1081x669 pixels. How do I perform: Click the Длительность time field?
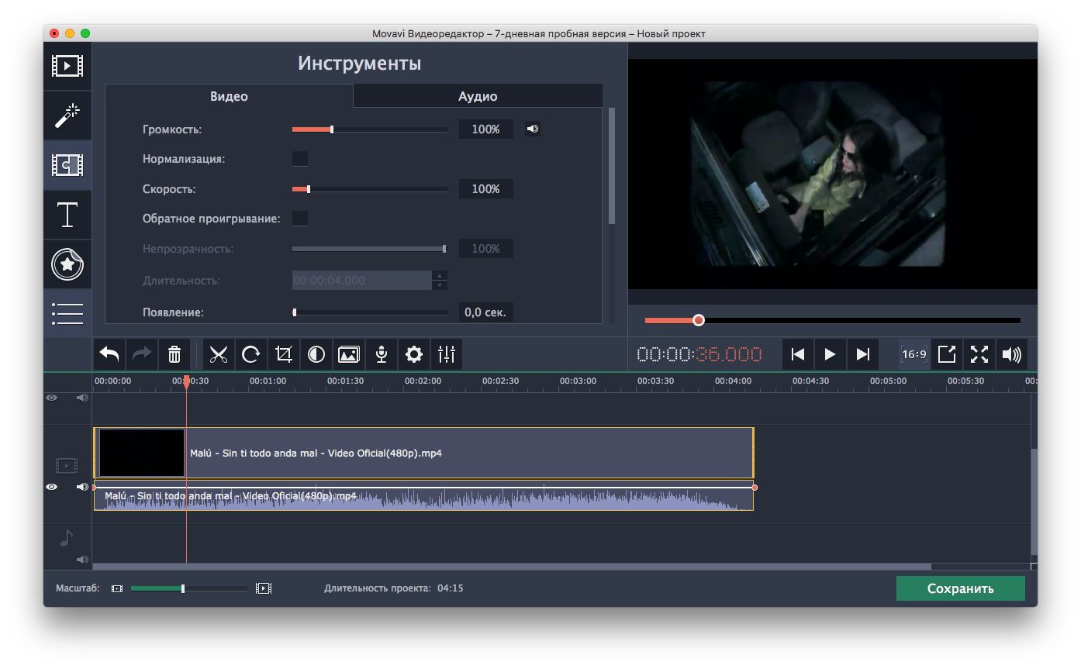point(362,281)
